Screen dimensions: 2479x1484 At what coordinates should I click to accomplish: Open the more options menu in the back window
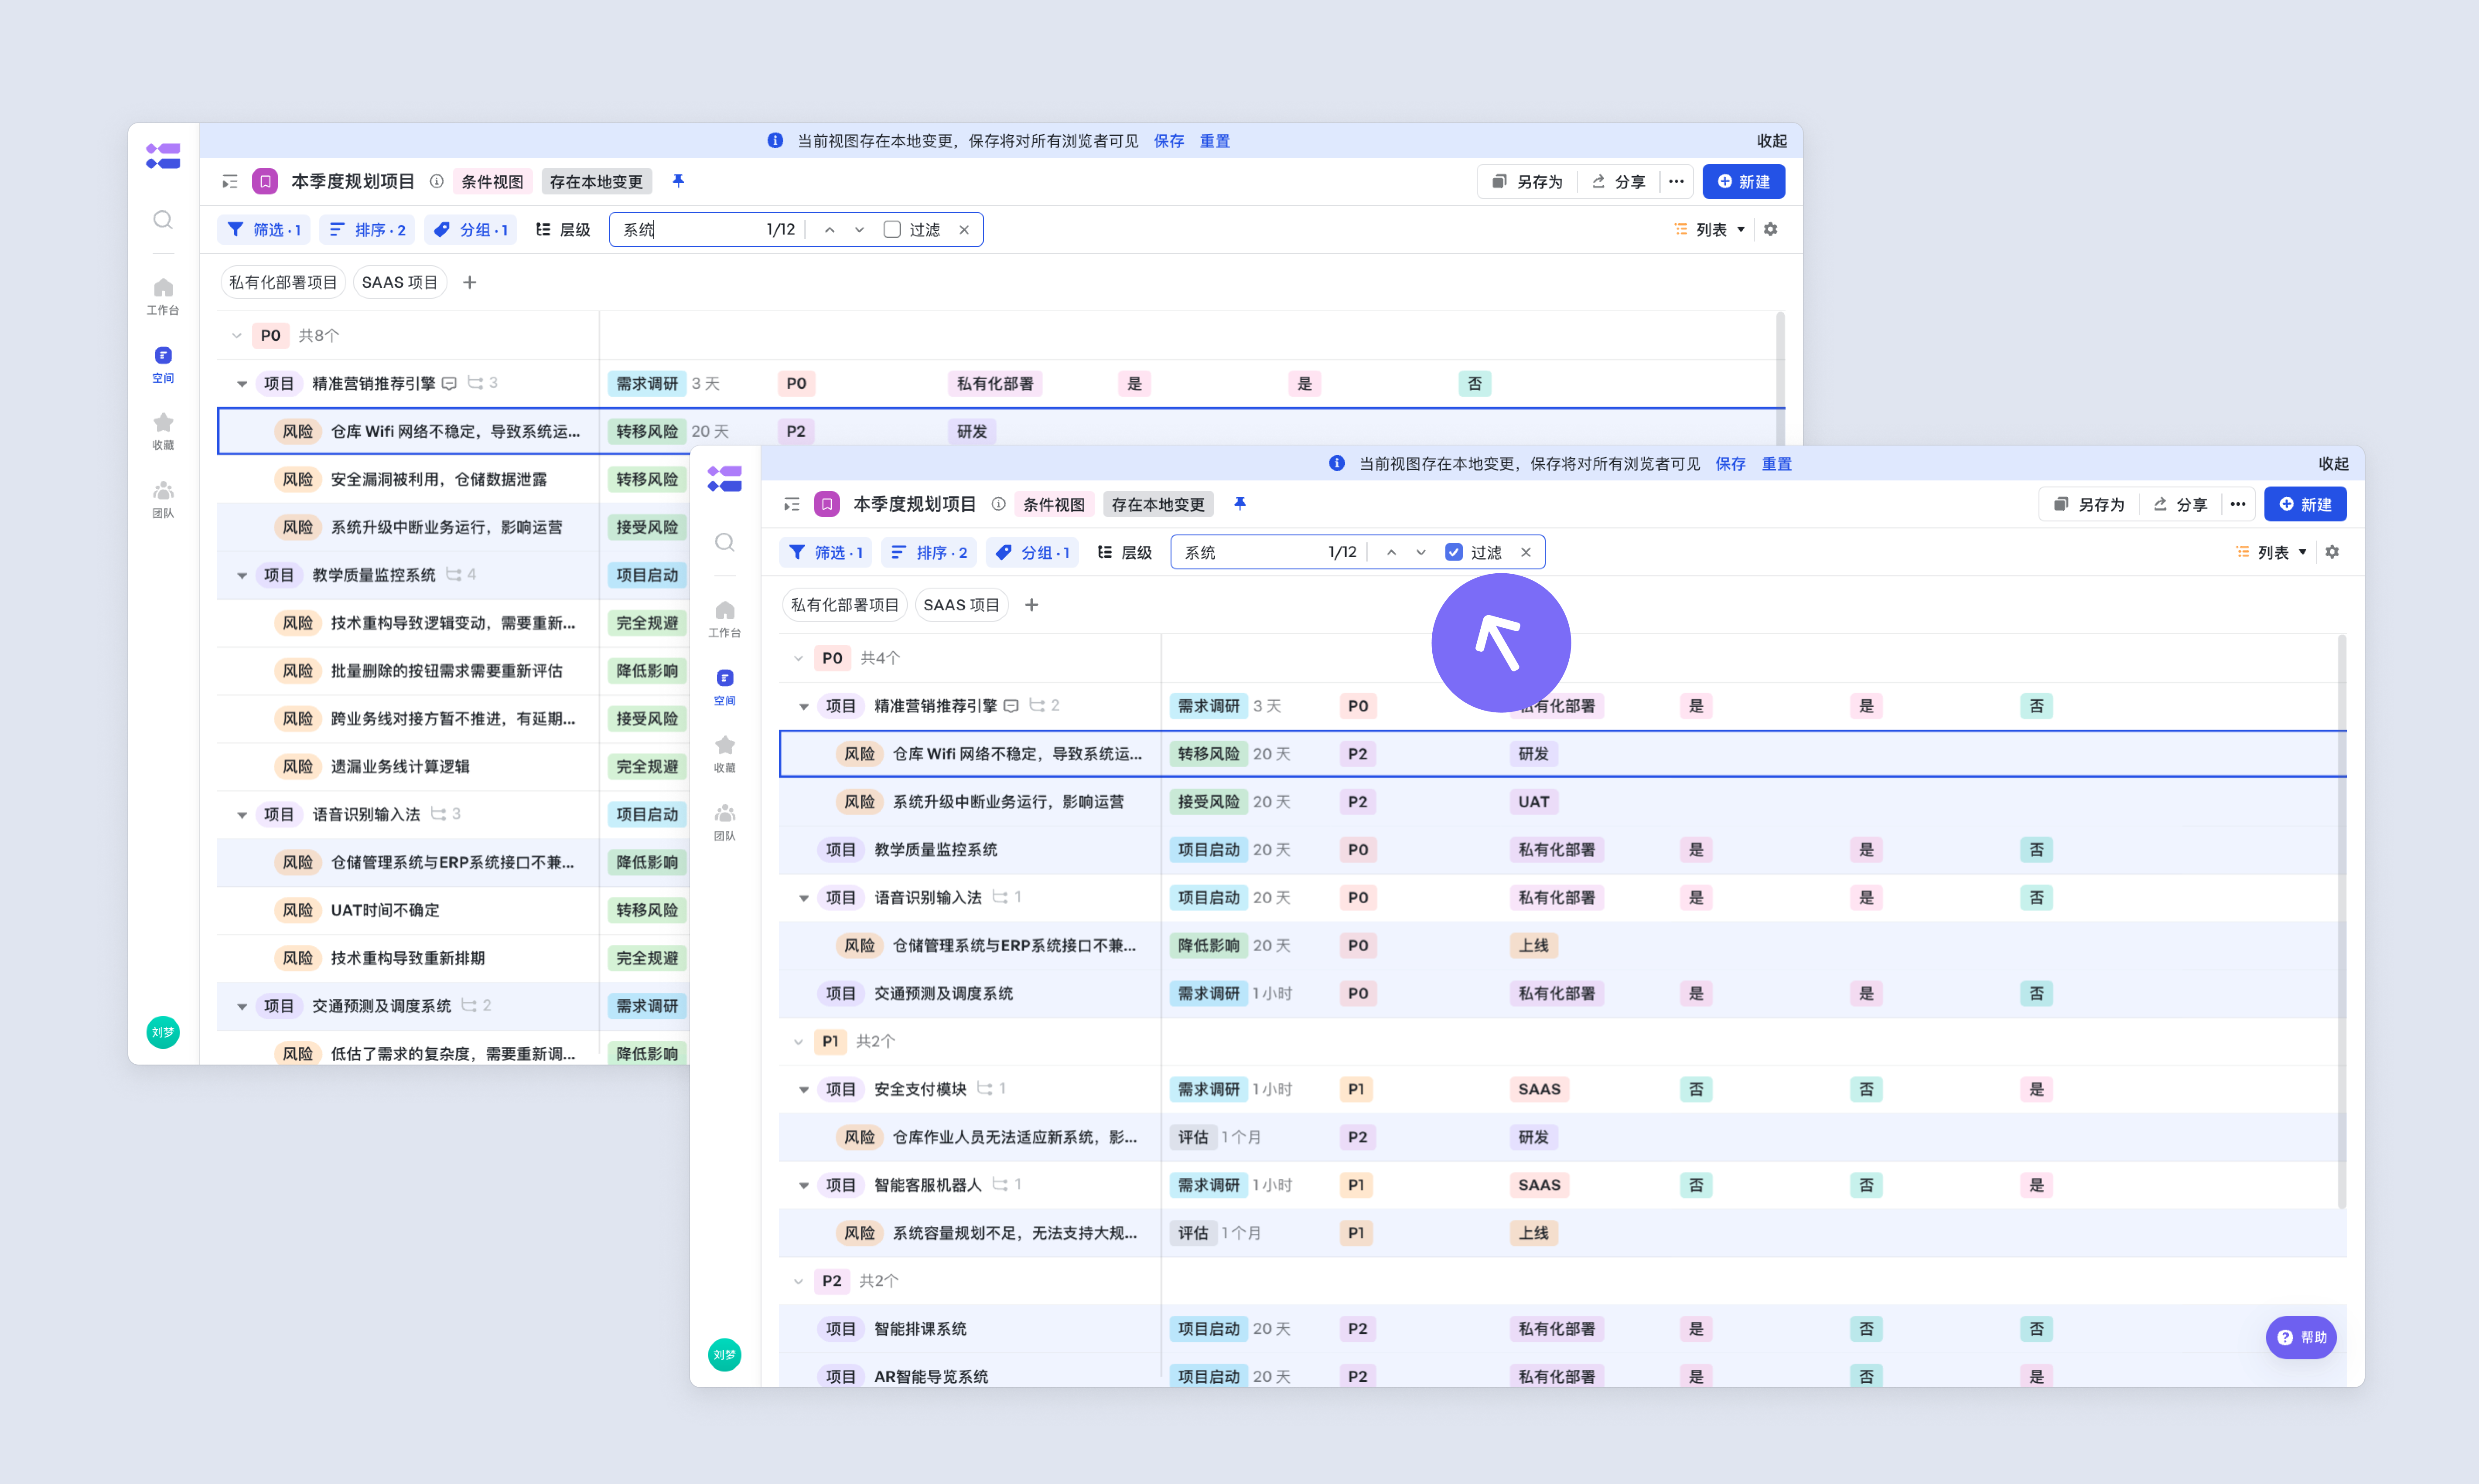point(1677,182)
